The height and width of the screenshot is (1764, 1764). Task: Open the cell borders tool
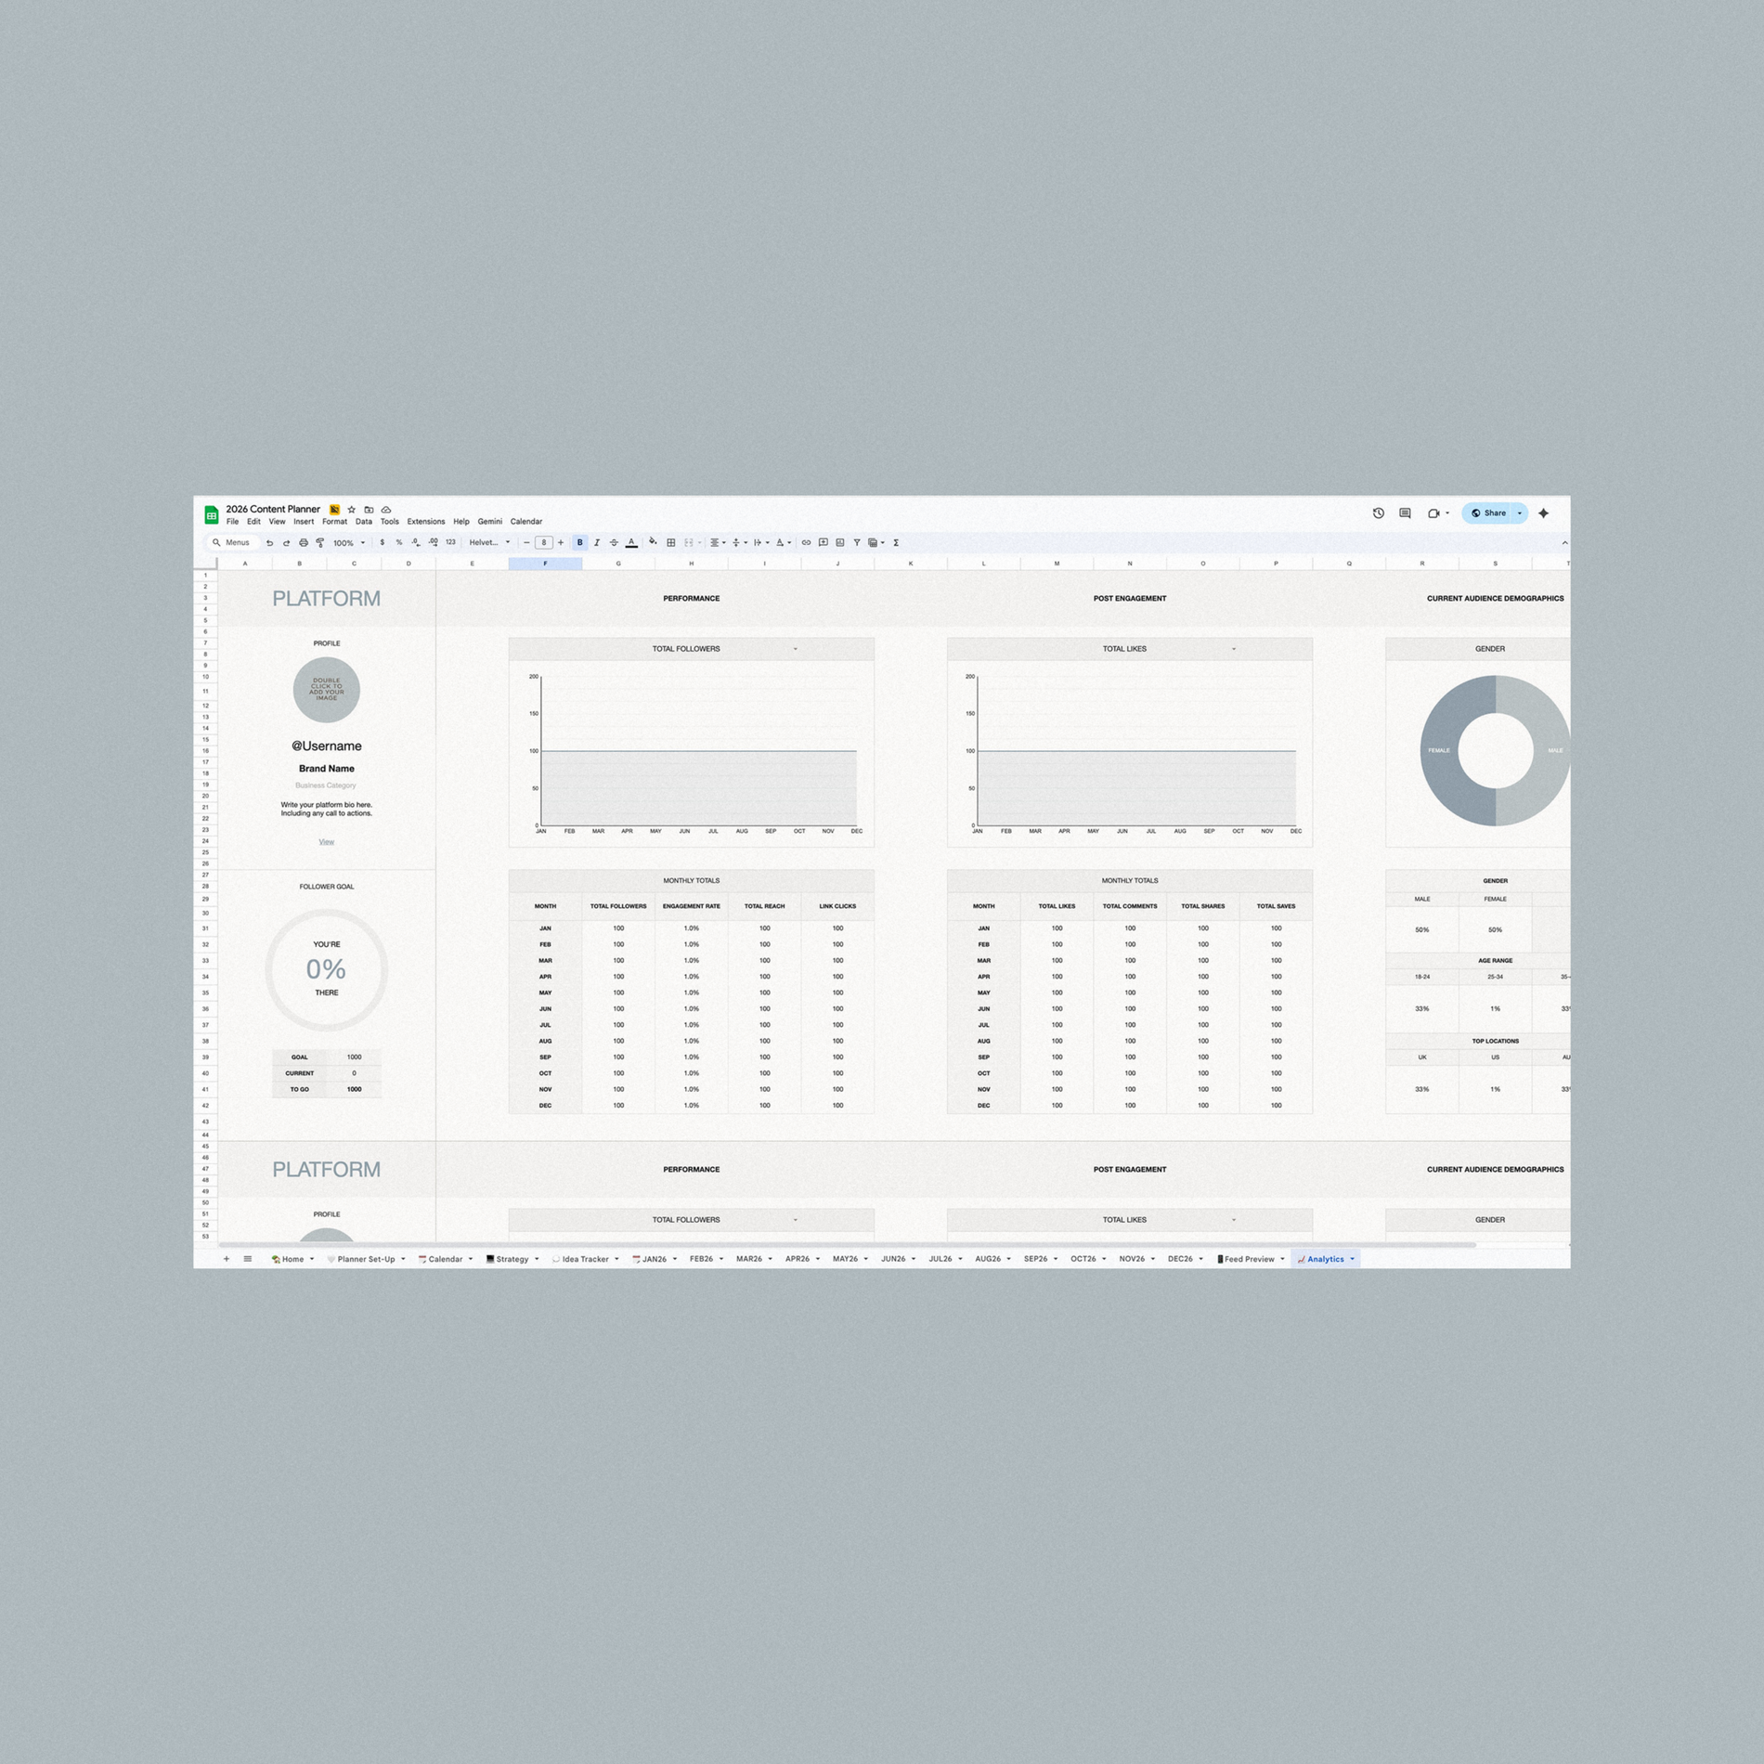point(671,543)
